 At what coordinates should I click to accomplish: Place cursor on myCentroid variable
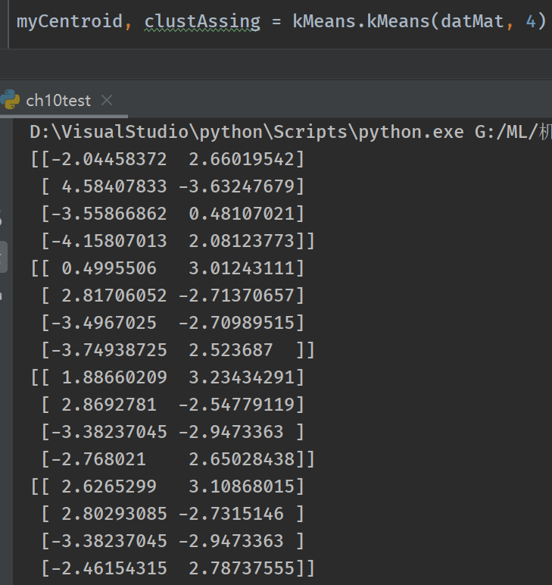69,21
